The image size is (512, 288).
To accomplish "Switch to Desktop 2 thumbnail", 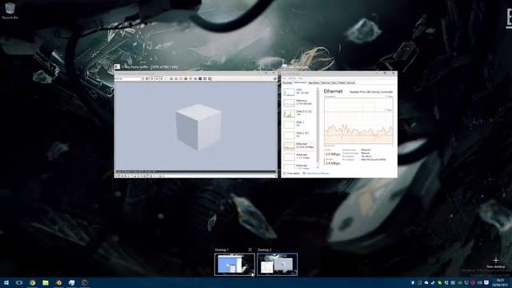I will (278, 265).
